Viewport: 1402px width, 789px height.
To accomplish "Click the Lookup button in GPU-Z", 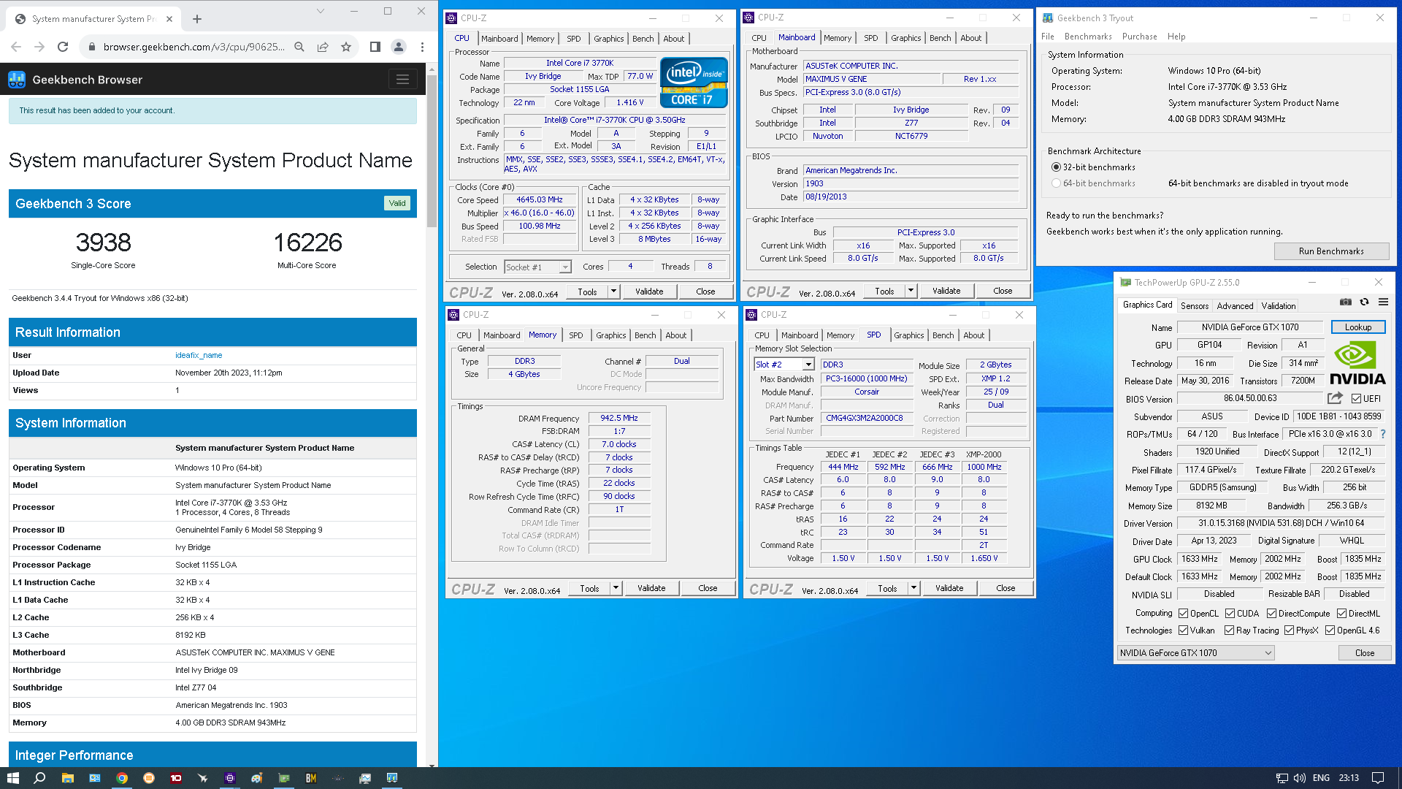I will pyautogui.click(x=1358, y=327).
